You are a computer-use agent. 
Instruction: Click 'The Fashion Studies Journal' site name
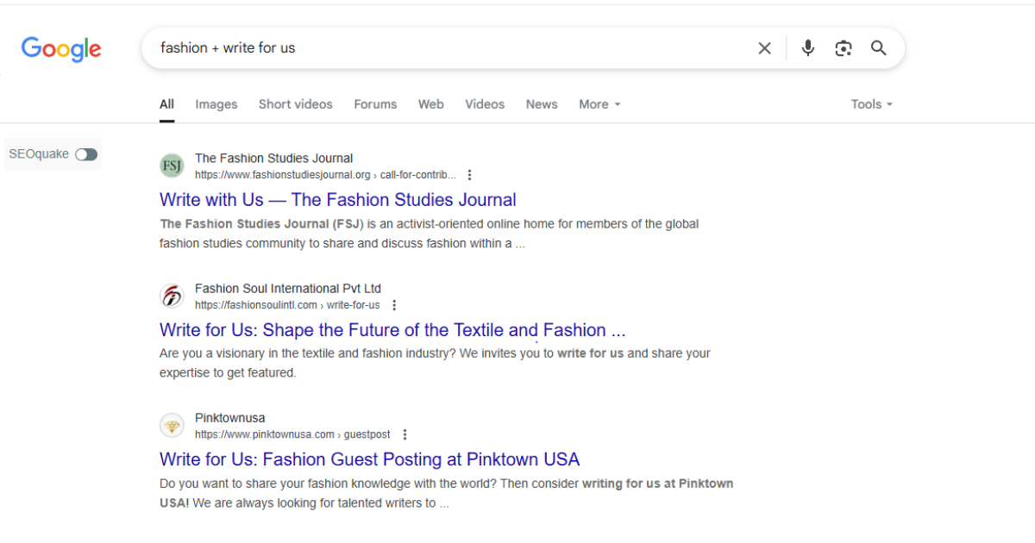tap(273, 159)
